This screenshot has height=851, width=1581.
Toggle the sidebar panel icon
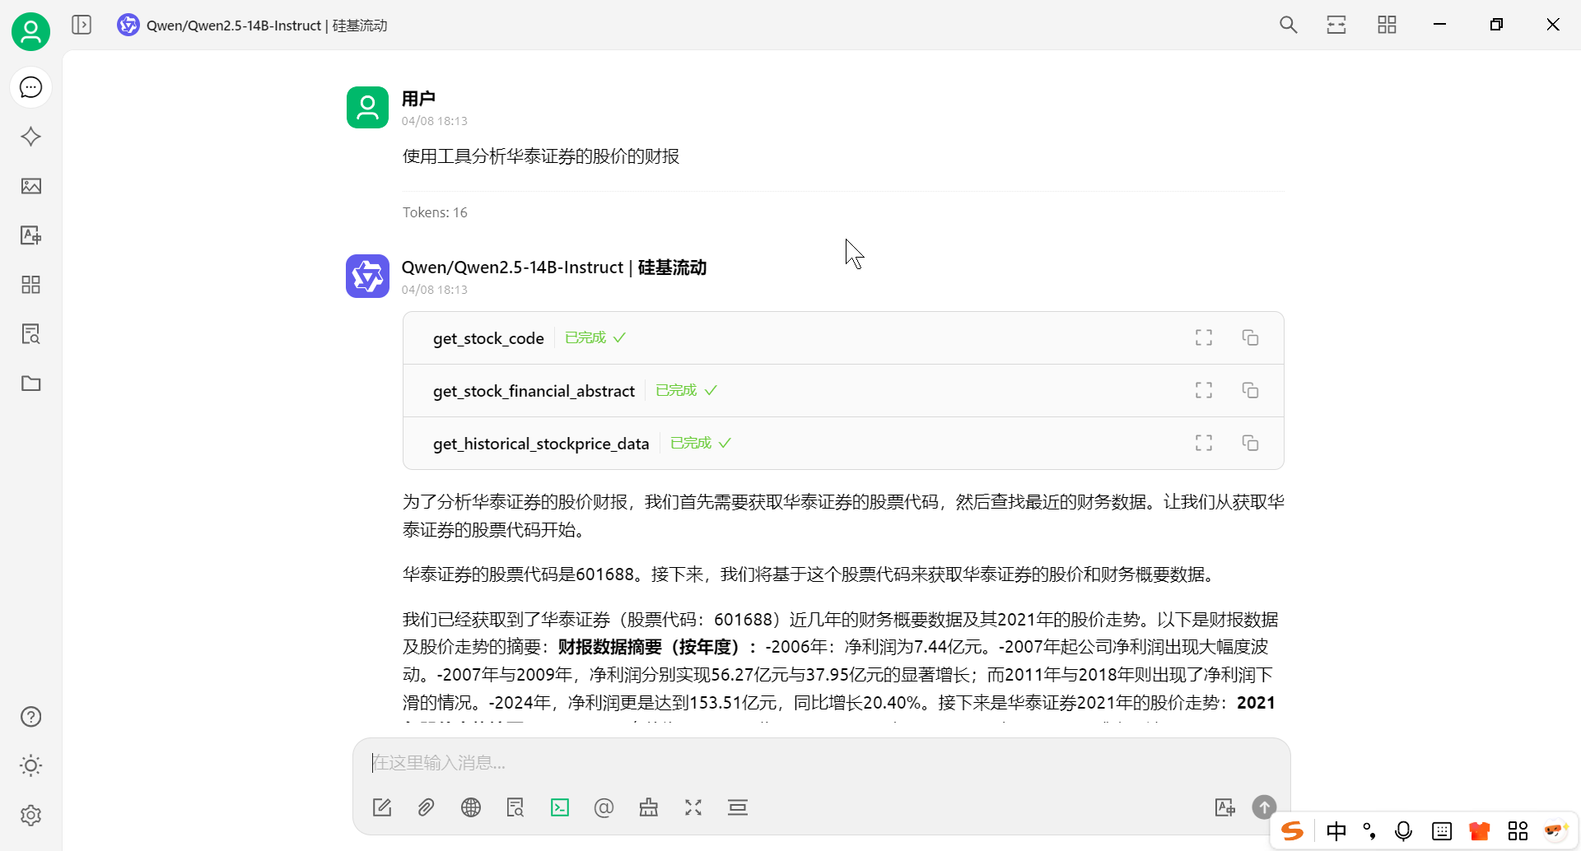click(82, 25)
